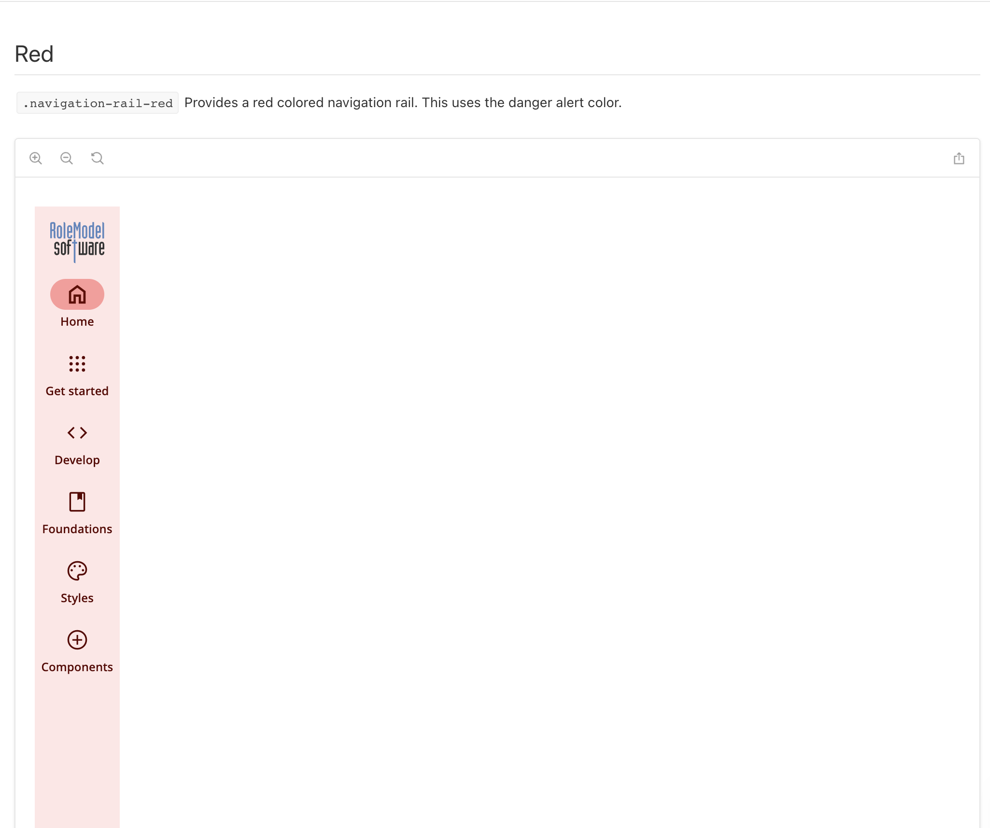
Task: Click the Home house icon
Action: click(x=77, y=294)
